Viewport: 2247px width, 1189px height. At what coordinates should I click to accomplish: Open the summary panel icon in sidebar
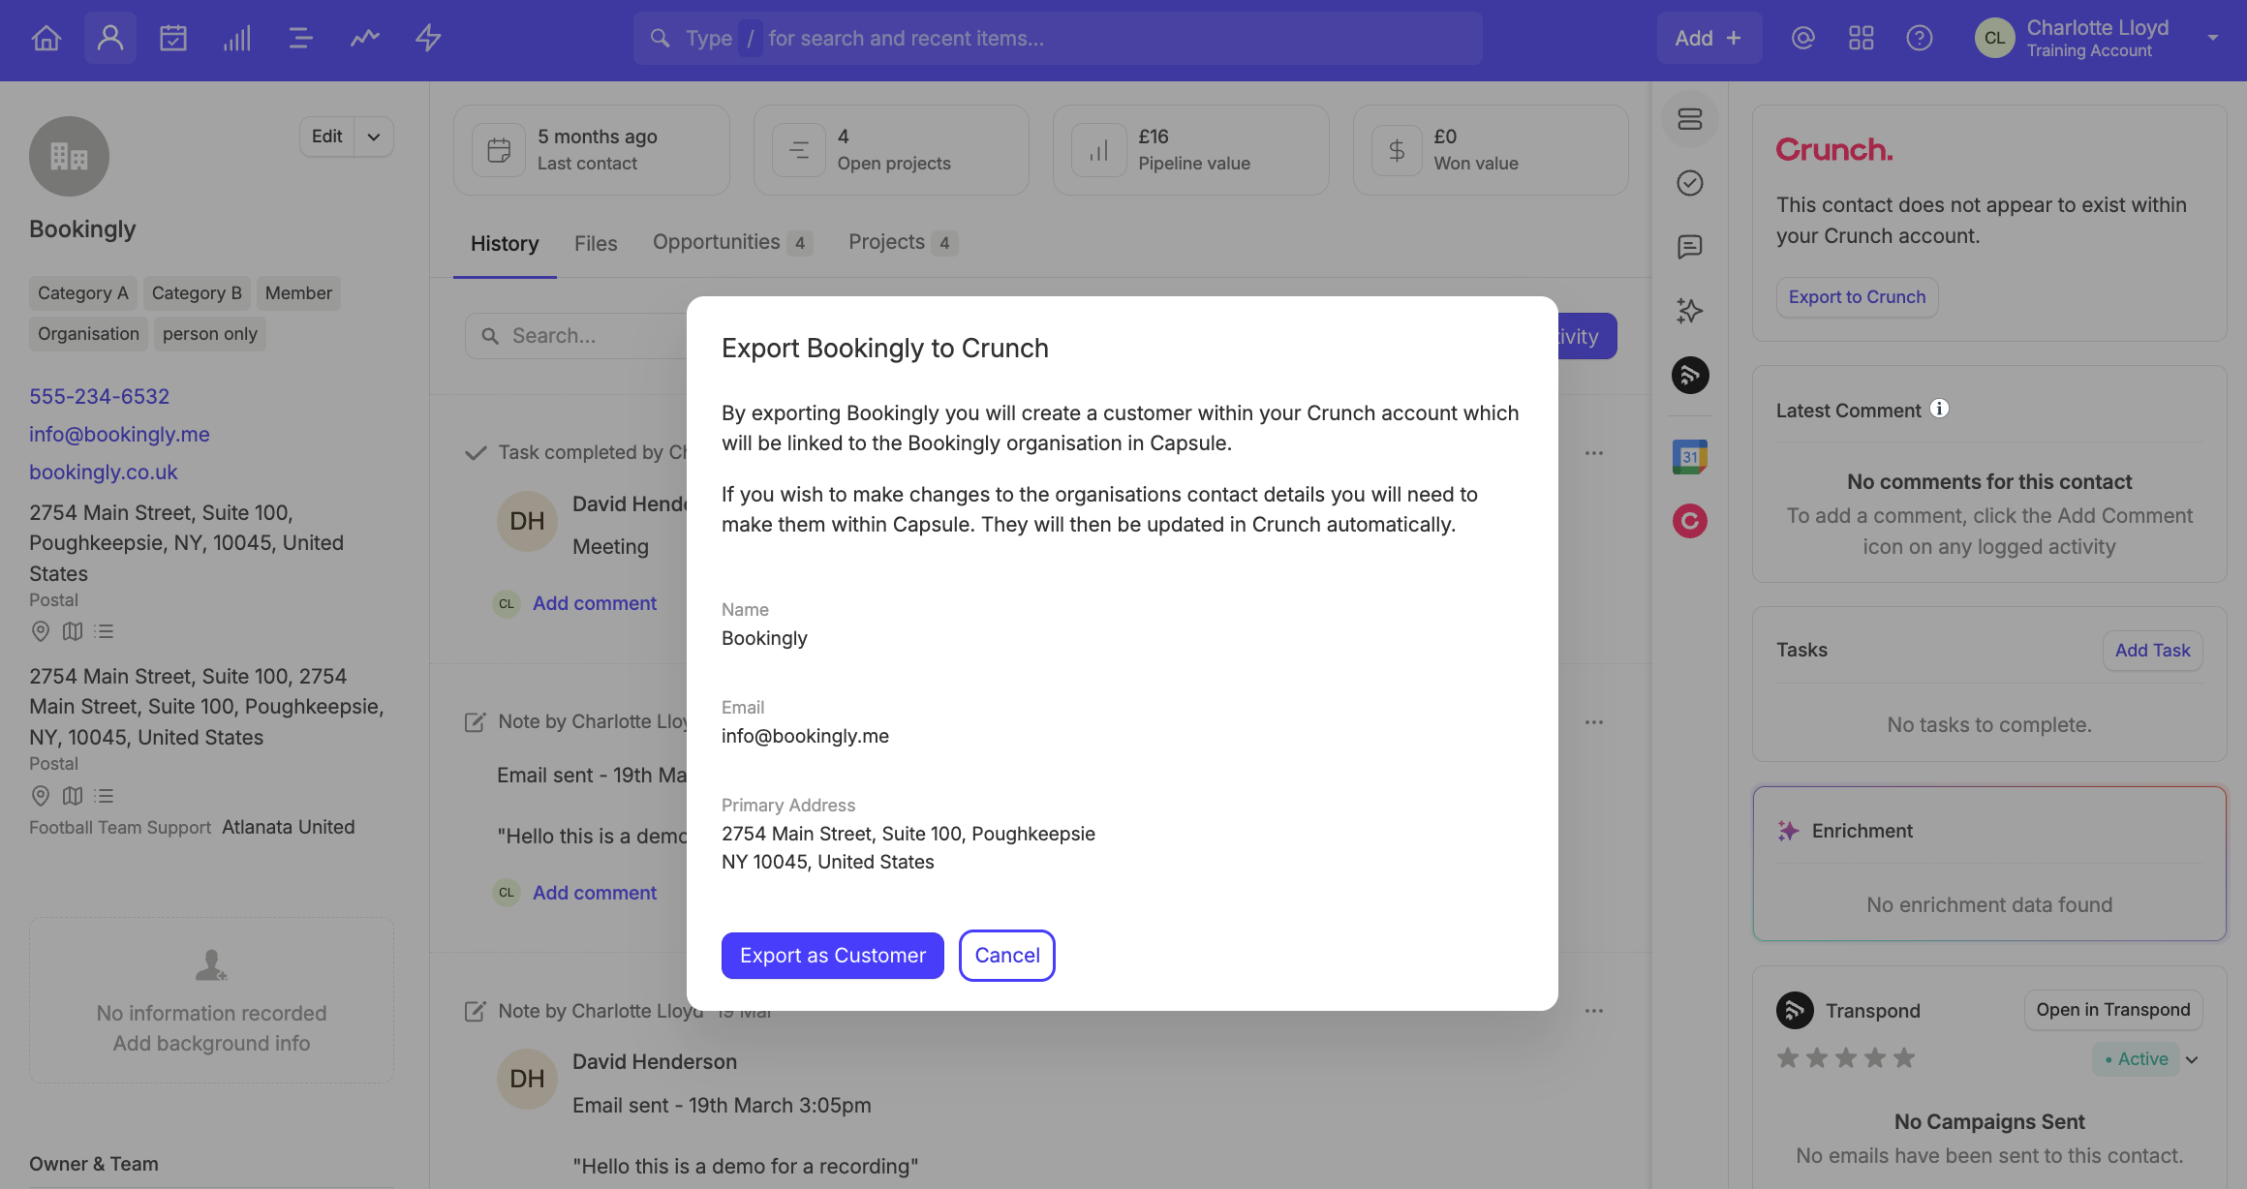coord(1690,119)
